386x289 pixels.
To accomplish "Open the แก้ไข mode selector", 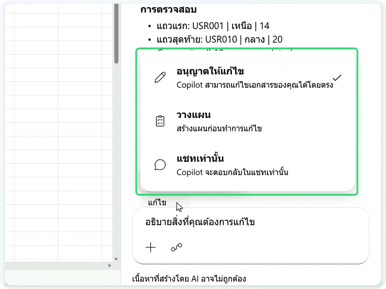I will pos(157,203).
